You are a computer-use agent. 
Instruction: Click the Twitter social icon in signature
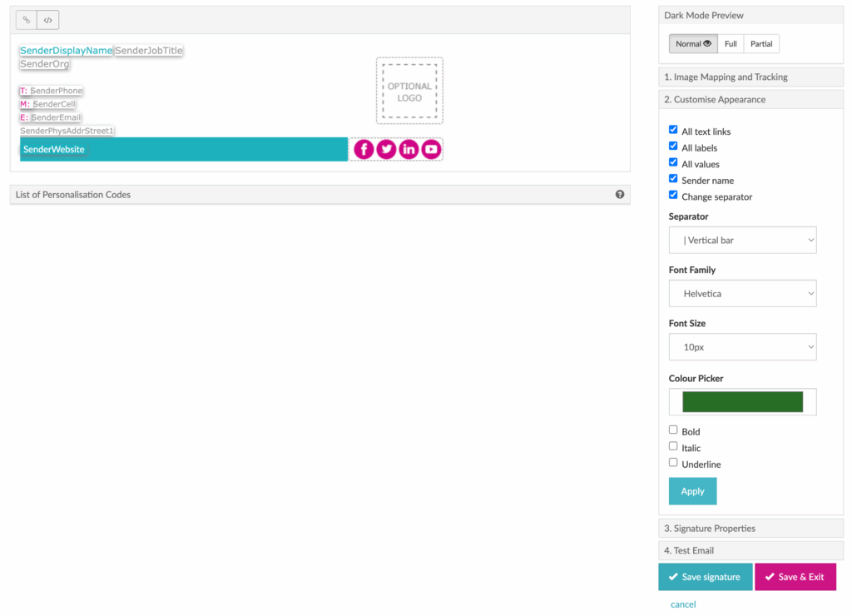click(x=386, y=149)
